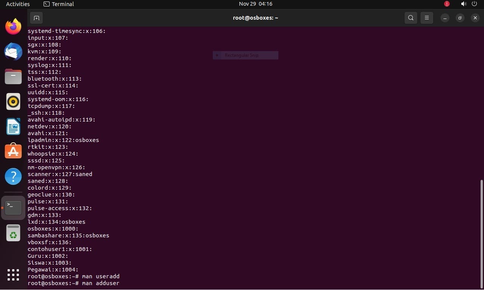Open LibreOffice Writer from the dock

coord(13,126)
